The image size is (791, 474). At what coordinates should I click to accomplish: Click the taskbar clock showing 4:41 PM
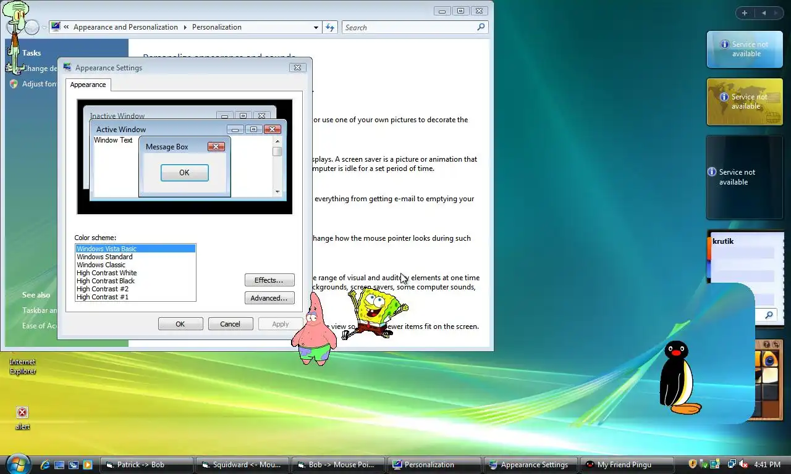[x=768, y=464]
